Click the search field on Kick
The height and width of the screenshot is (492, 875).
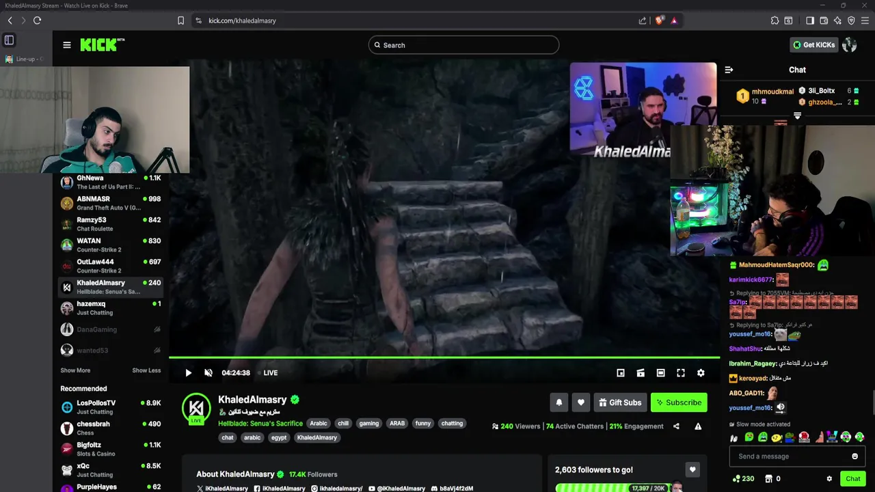coord(463,45)
